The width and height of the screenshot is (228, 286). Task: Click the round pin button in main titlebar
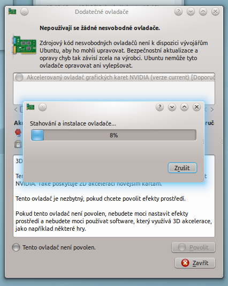pyautogui.click(x=24, y=12)
